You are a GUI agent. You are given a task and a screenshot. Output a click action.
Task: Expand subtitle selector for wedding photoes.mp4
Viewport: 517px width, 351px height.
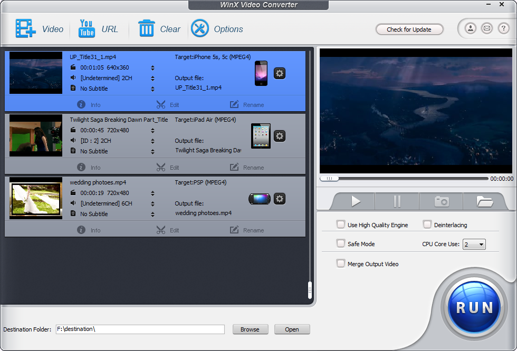pyautogui.click(x=152, y=214)
